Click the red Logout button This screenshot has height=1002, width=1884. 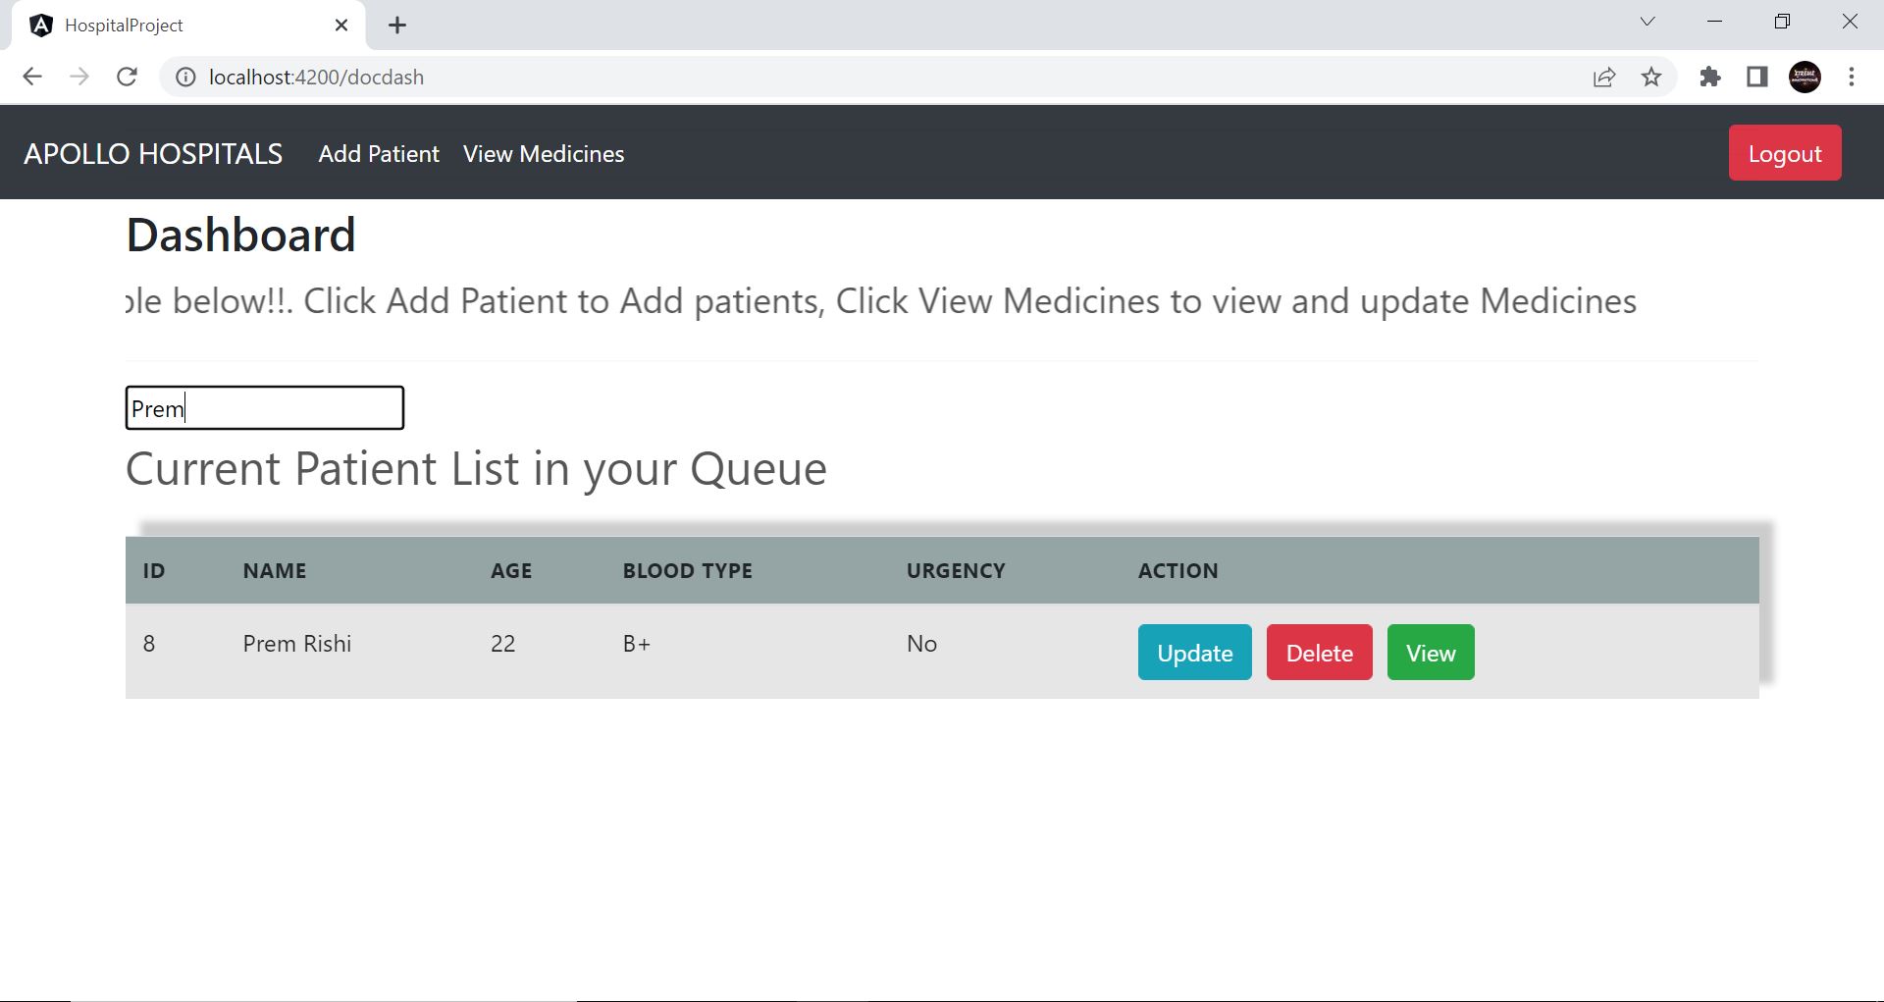[1785, 153]
